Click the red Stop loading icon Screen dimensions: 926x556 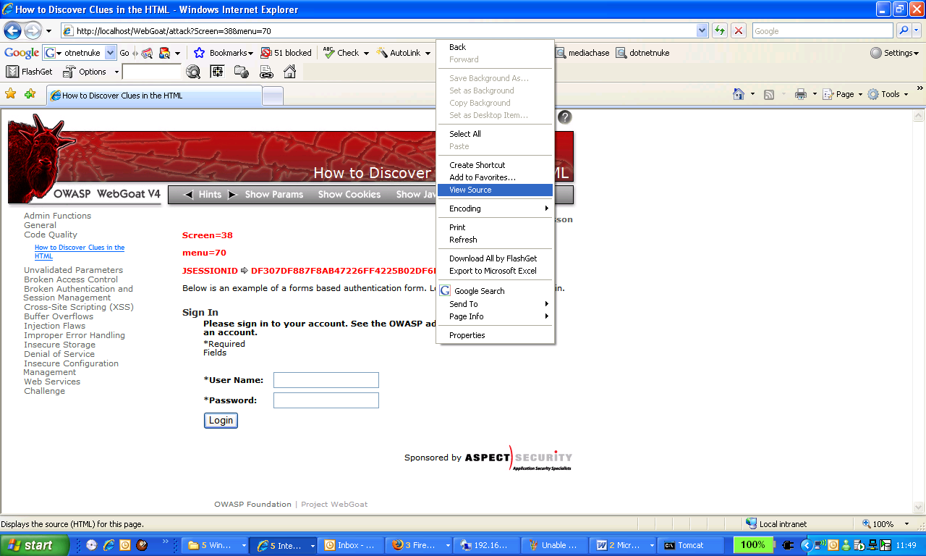pos(739,30)
